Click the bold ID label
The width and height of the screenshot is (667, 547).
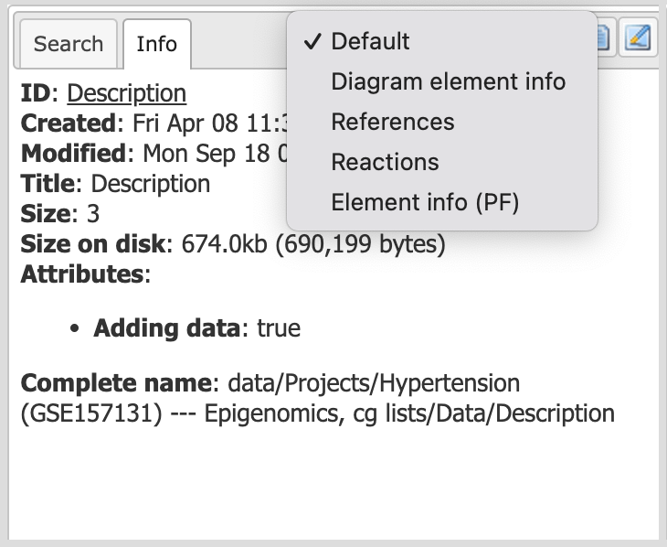pos(36,93)
